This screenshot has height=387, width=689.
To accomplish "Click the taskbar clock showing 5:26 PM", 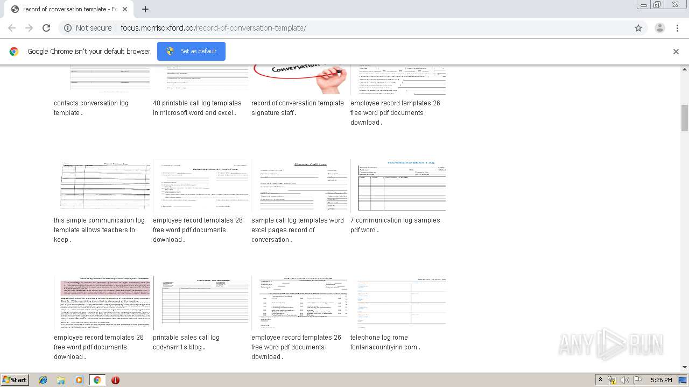I will point(661,380).
